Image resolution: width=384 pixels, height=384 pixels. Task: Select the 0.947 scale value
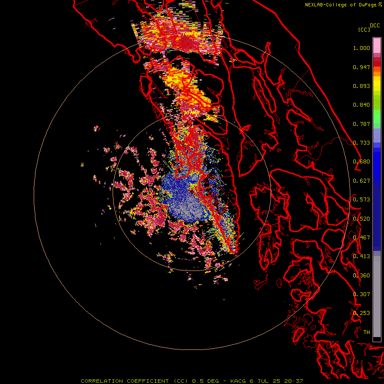(361, 67)
